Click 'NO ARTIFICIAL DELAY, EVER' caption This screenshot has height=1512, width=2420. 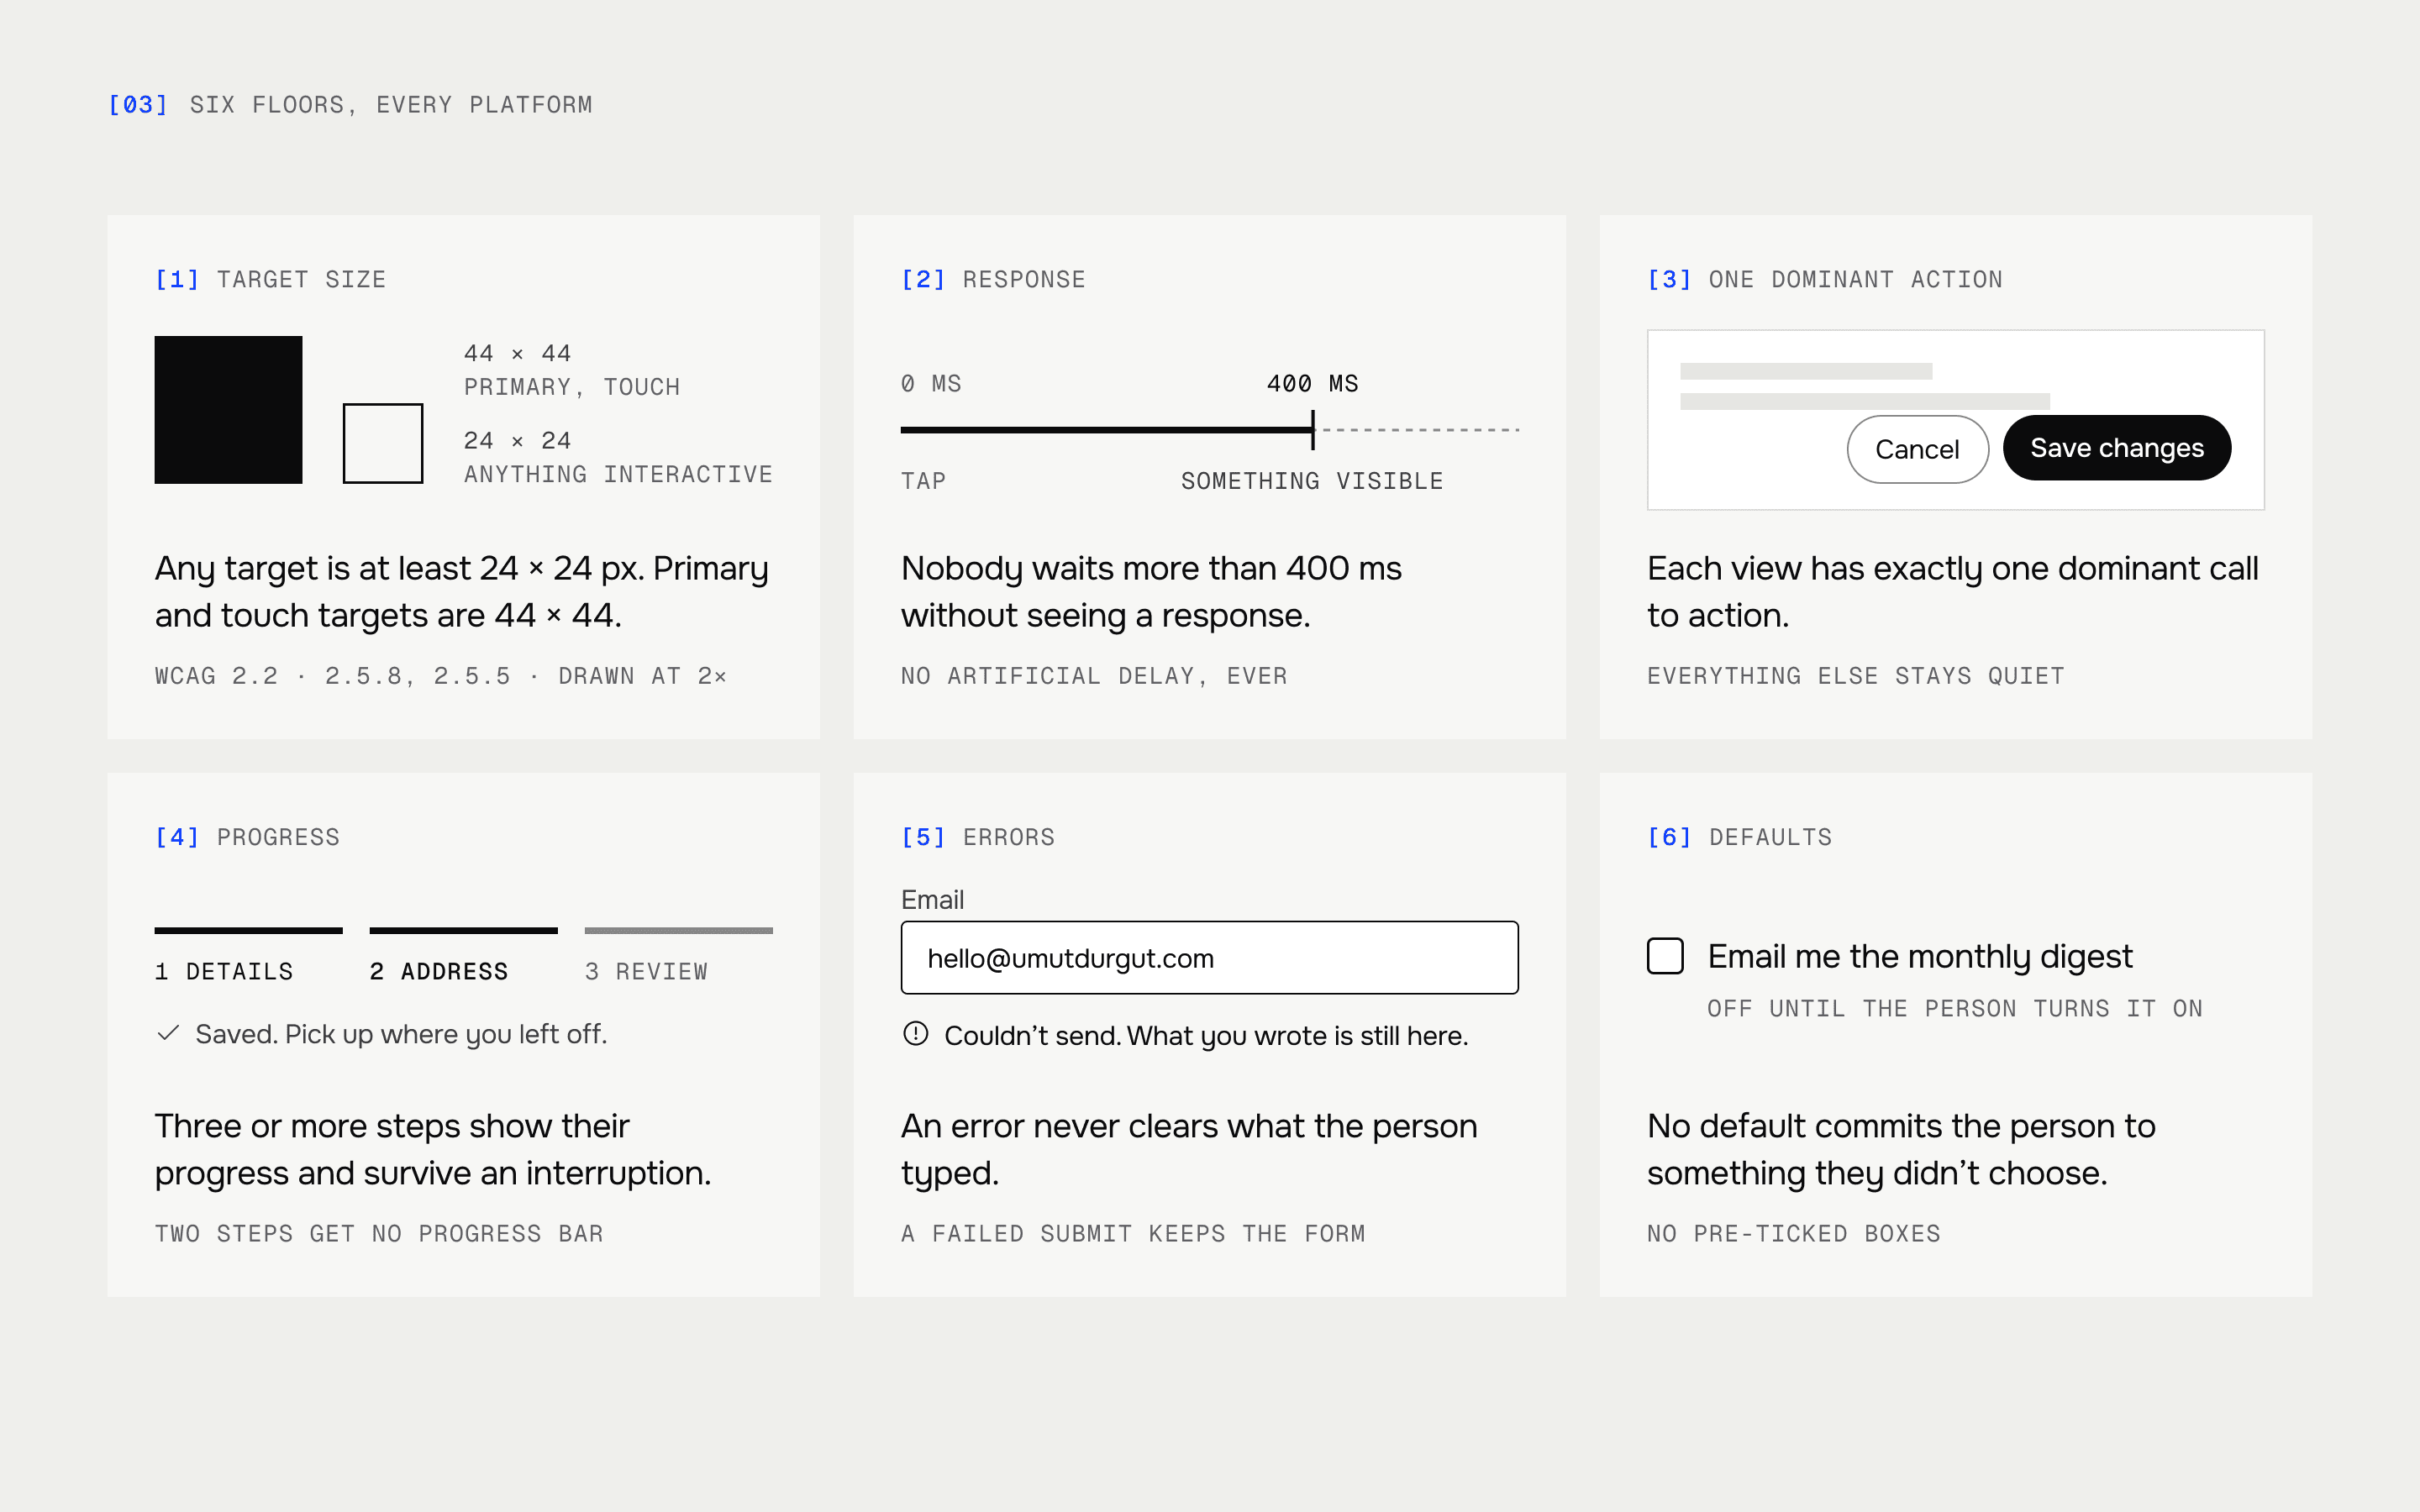[x=1094, y=677]
